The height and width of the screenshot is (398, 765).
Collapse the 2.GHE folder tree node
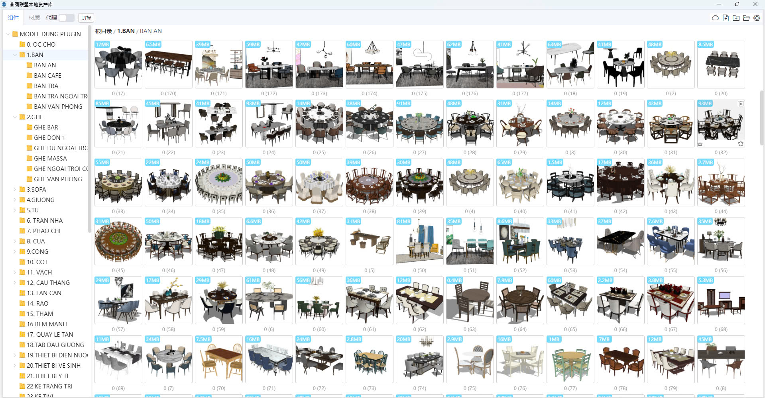click(x=15, y=117)
